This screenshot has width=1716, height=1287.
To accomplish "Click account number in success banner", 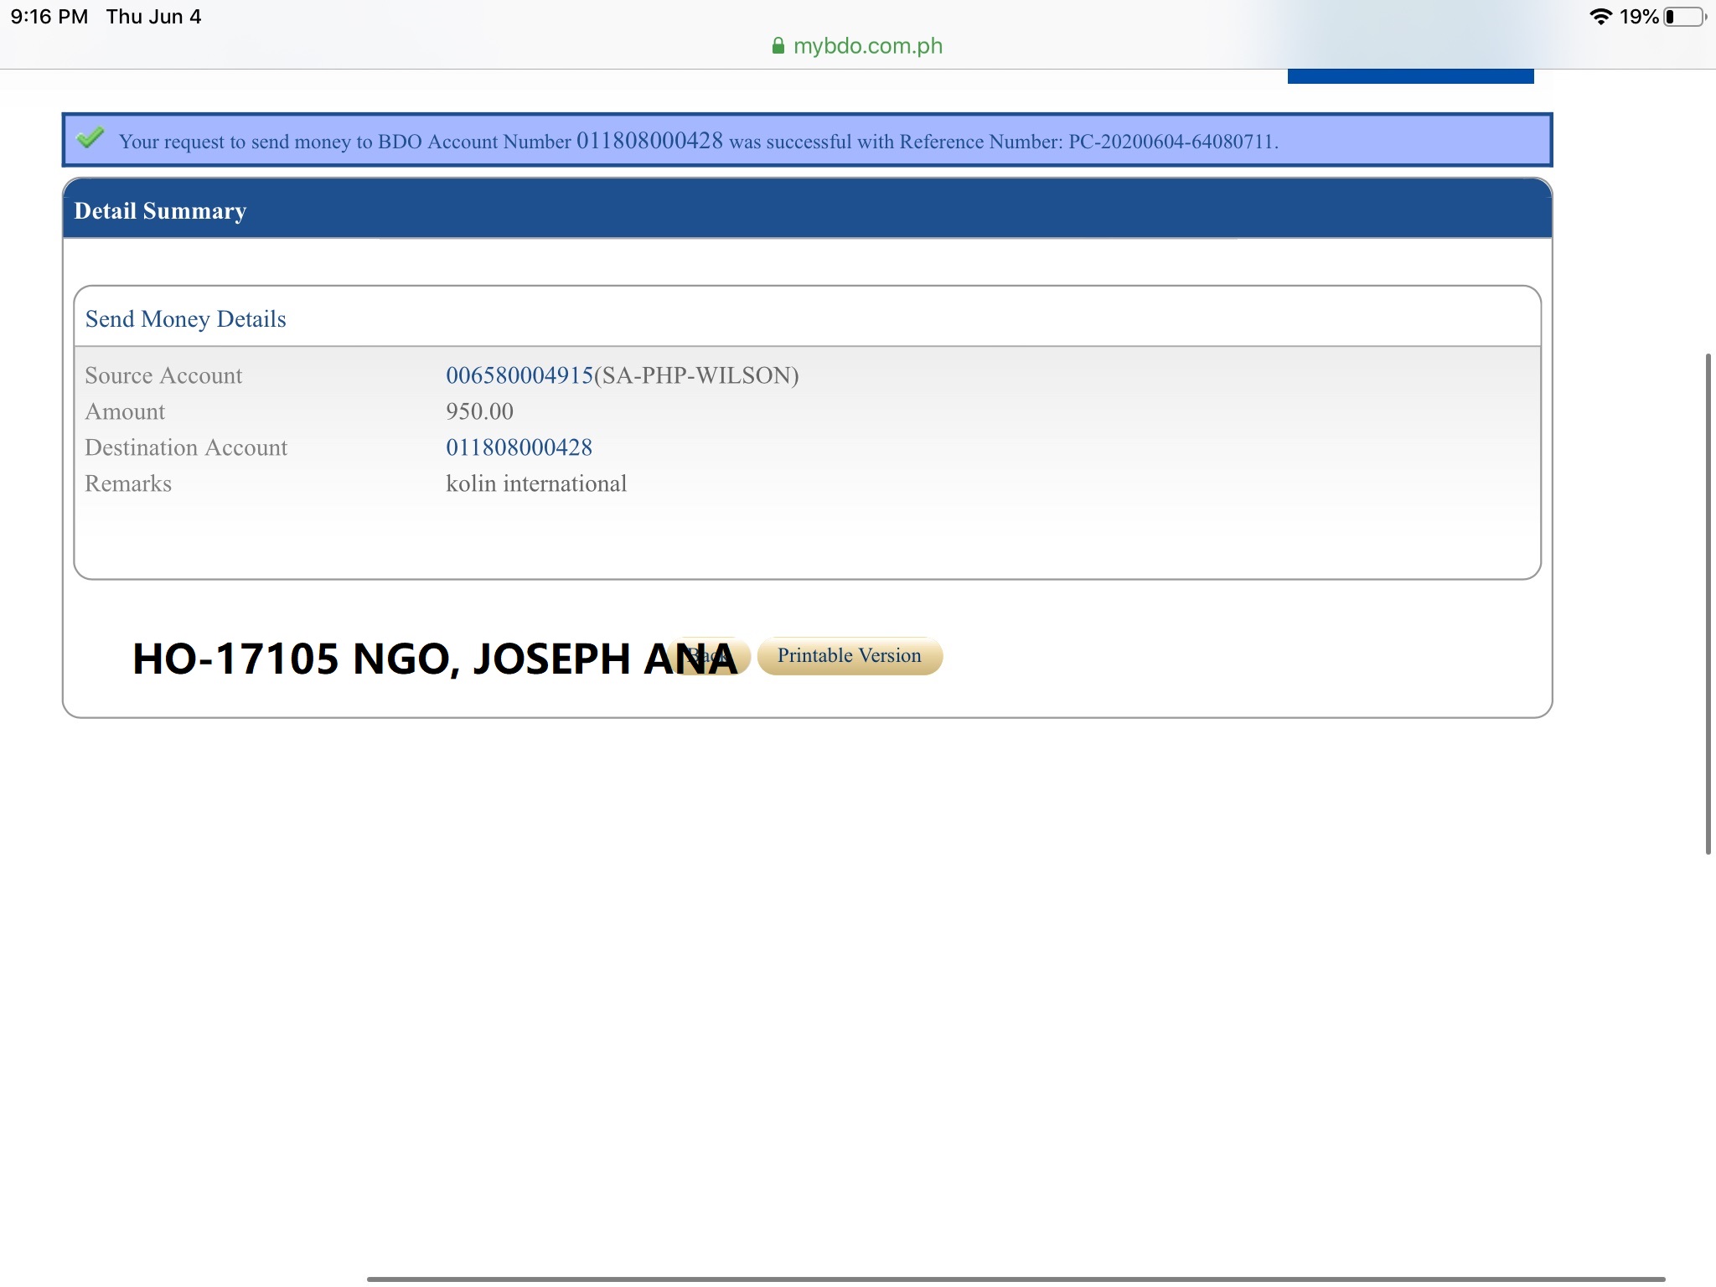I will click(x=649, y=141).
